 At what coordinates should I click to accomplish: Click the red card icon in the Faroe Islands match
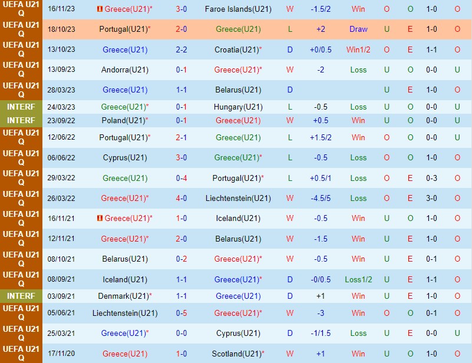tap(100, 9)
